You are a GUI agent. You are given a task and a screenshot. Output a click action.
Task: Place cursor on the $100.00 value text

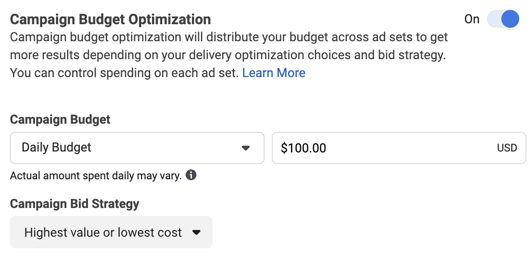click(304, 148)
